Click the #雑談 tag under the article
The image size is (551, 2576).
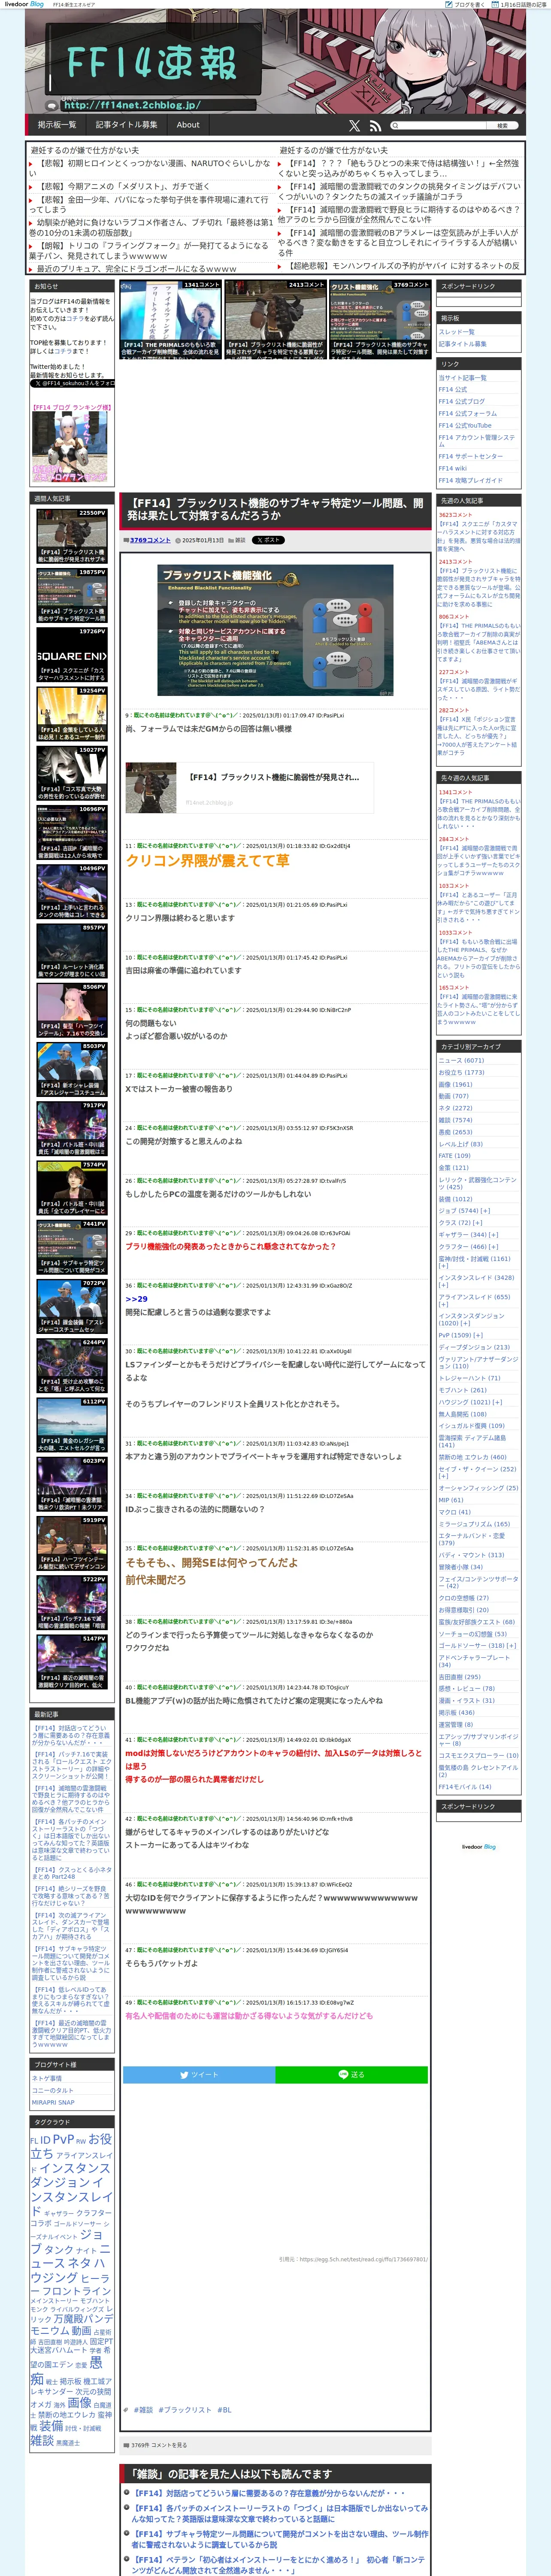pos(143,2410)
